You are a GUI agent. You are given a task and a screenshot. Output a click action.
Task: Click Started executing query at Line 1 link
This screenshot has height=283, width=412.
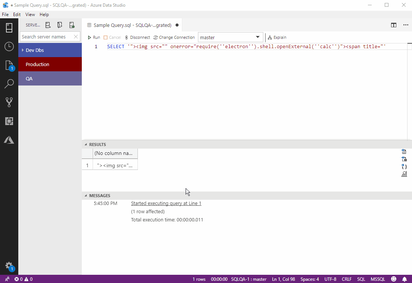(166, 203)
